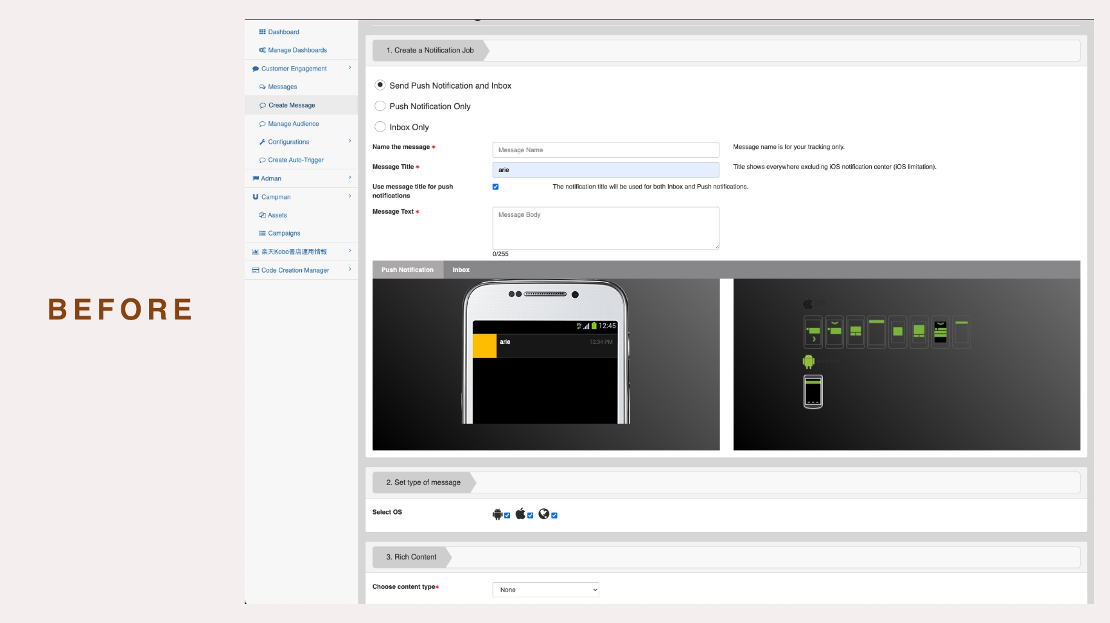Select third iOS inbox layout with two buttons
This screenshot has width=1110, height=623.
pos(856,332)
